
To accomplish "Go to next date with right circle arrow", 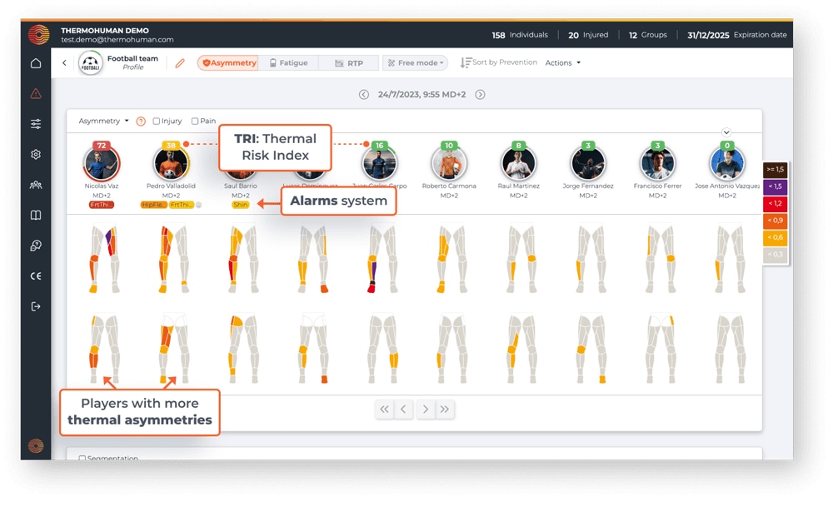I will pos(481,94).
